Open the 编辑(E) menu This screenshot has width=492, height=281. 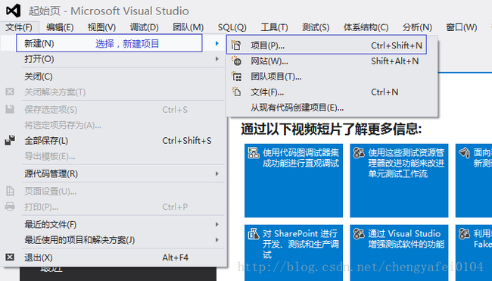(x=60, y=27)
